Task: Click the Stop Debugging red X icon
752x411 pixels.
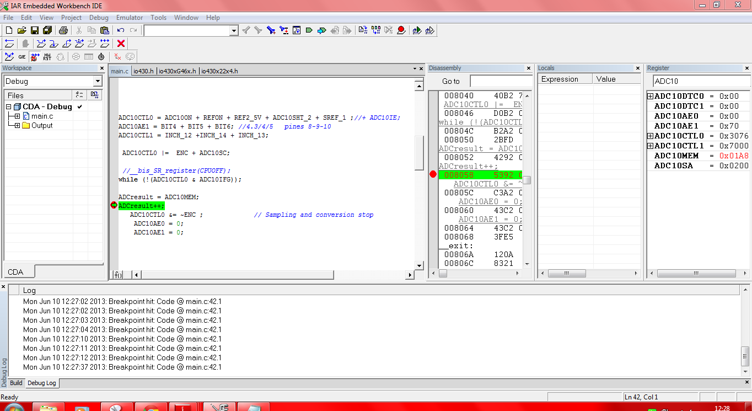Action: pos(121,44)
